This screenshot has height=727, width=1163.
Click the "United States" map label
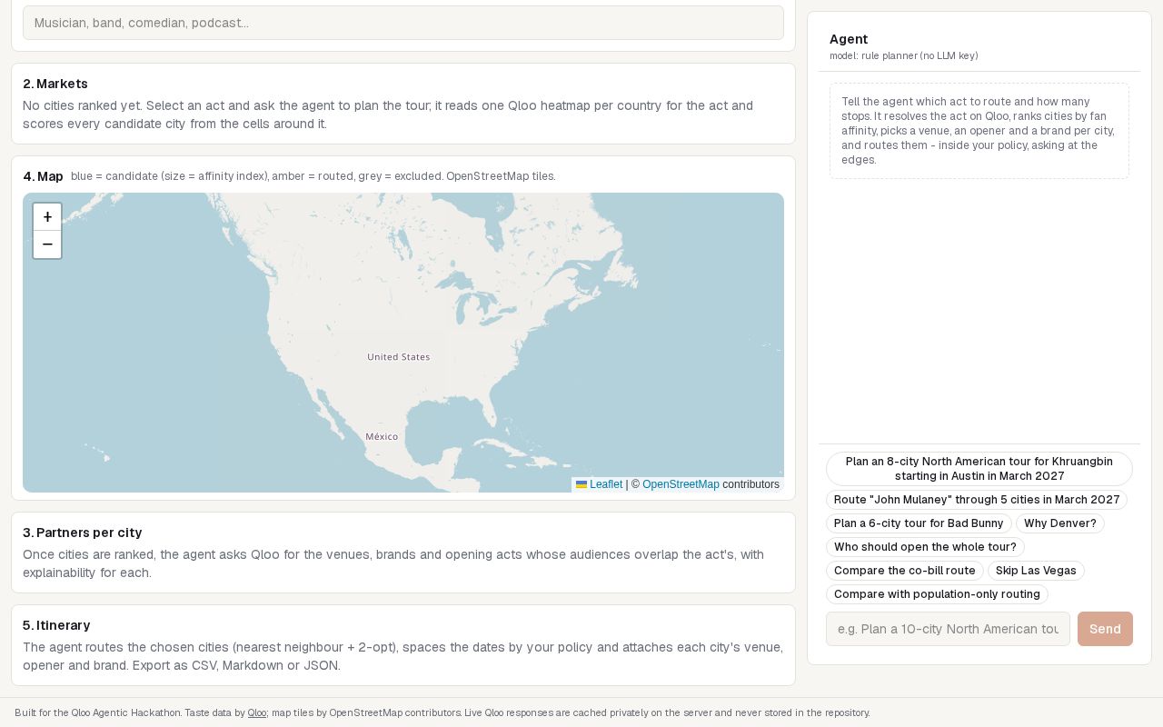click(x=399, y=357)
